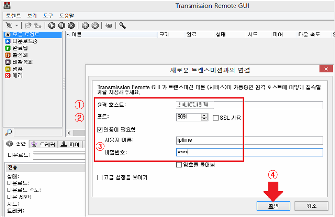Image resolution: width=335 pixels, height=217 pixels.
Task: Select the 모든 토렌트 filter
Action: (x=33, y=35)
